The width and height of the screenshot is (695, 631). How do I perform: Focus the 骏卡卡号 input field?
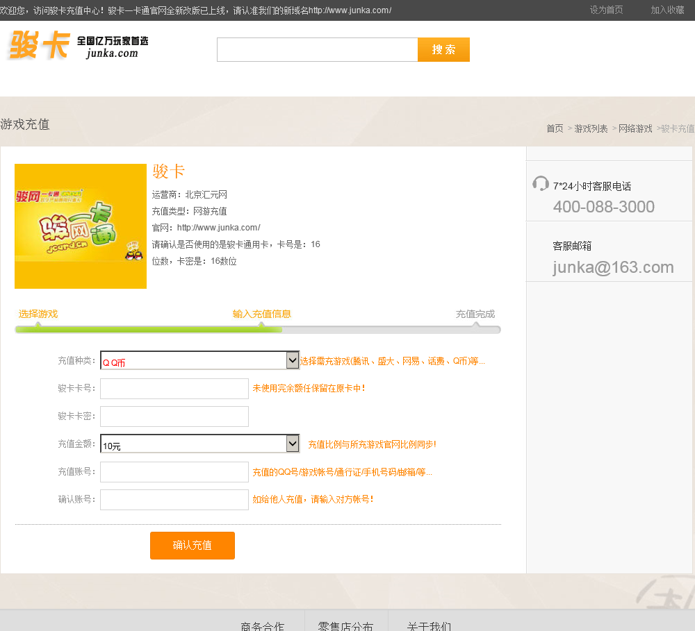pyautogui.click(x=174, y=388)
